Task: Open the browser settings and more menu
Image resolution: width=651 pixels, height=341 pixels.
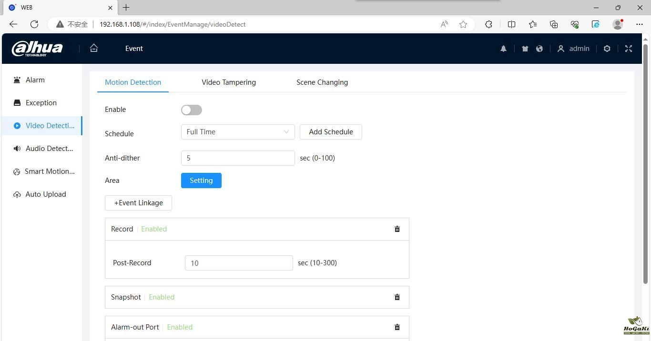Action: [639, 24]
